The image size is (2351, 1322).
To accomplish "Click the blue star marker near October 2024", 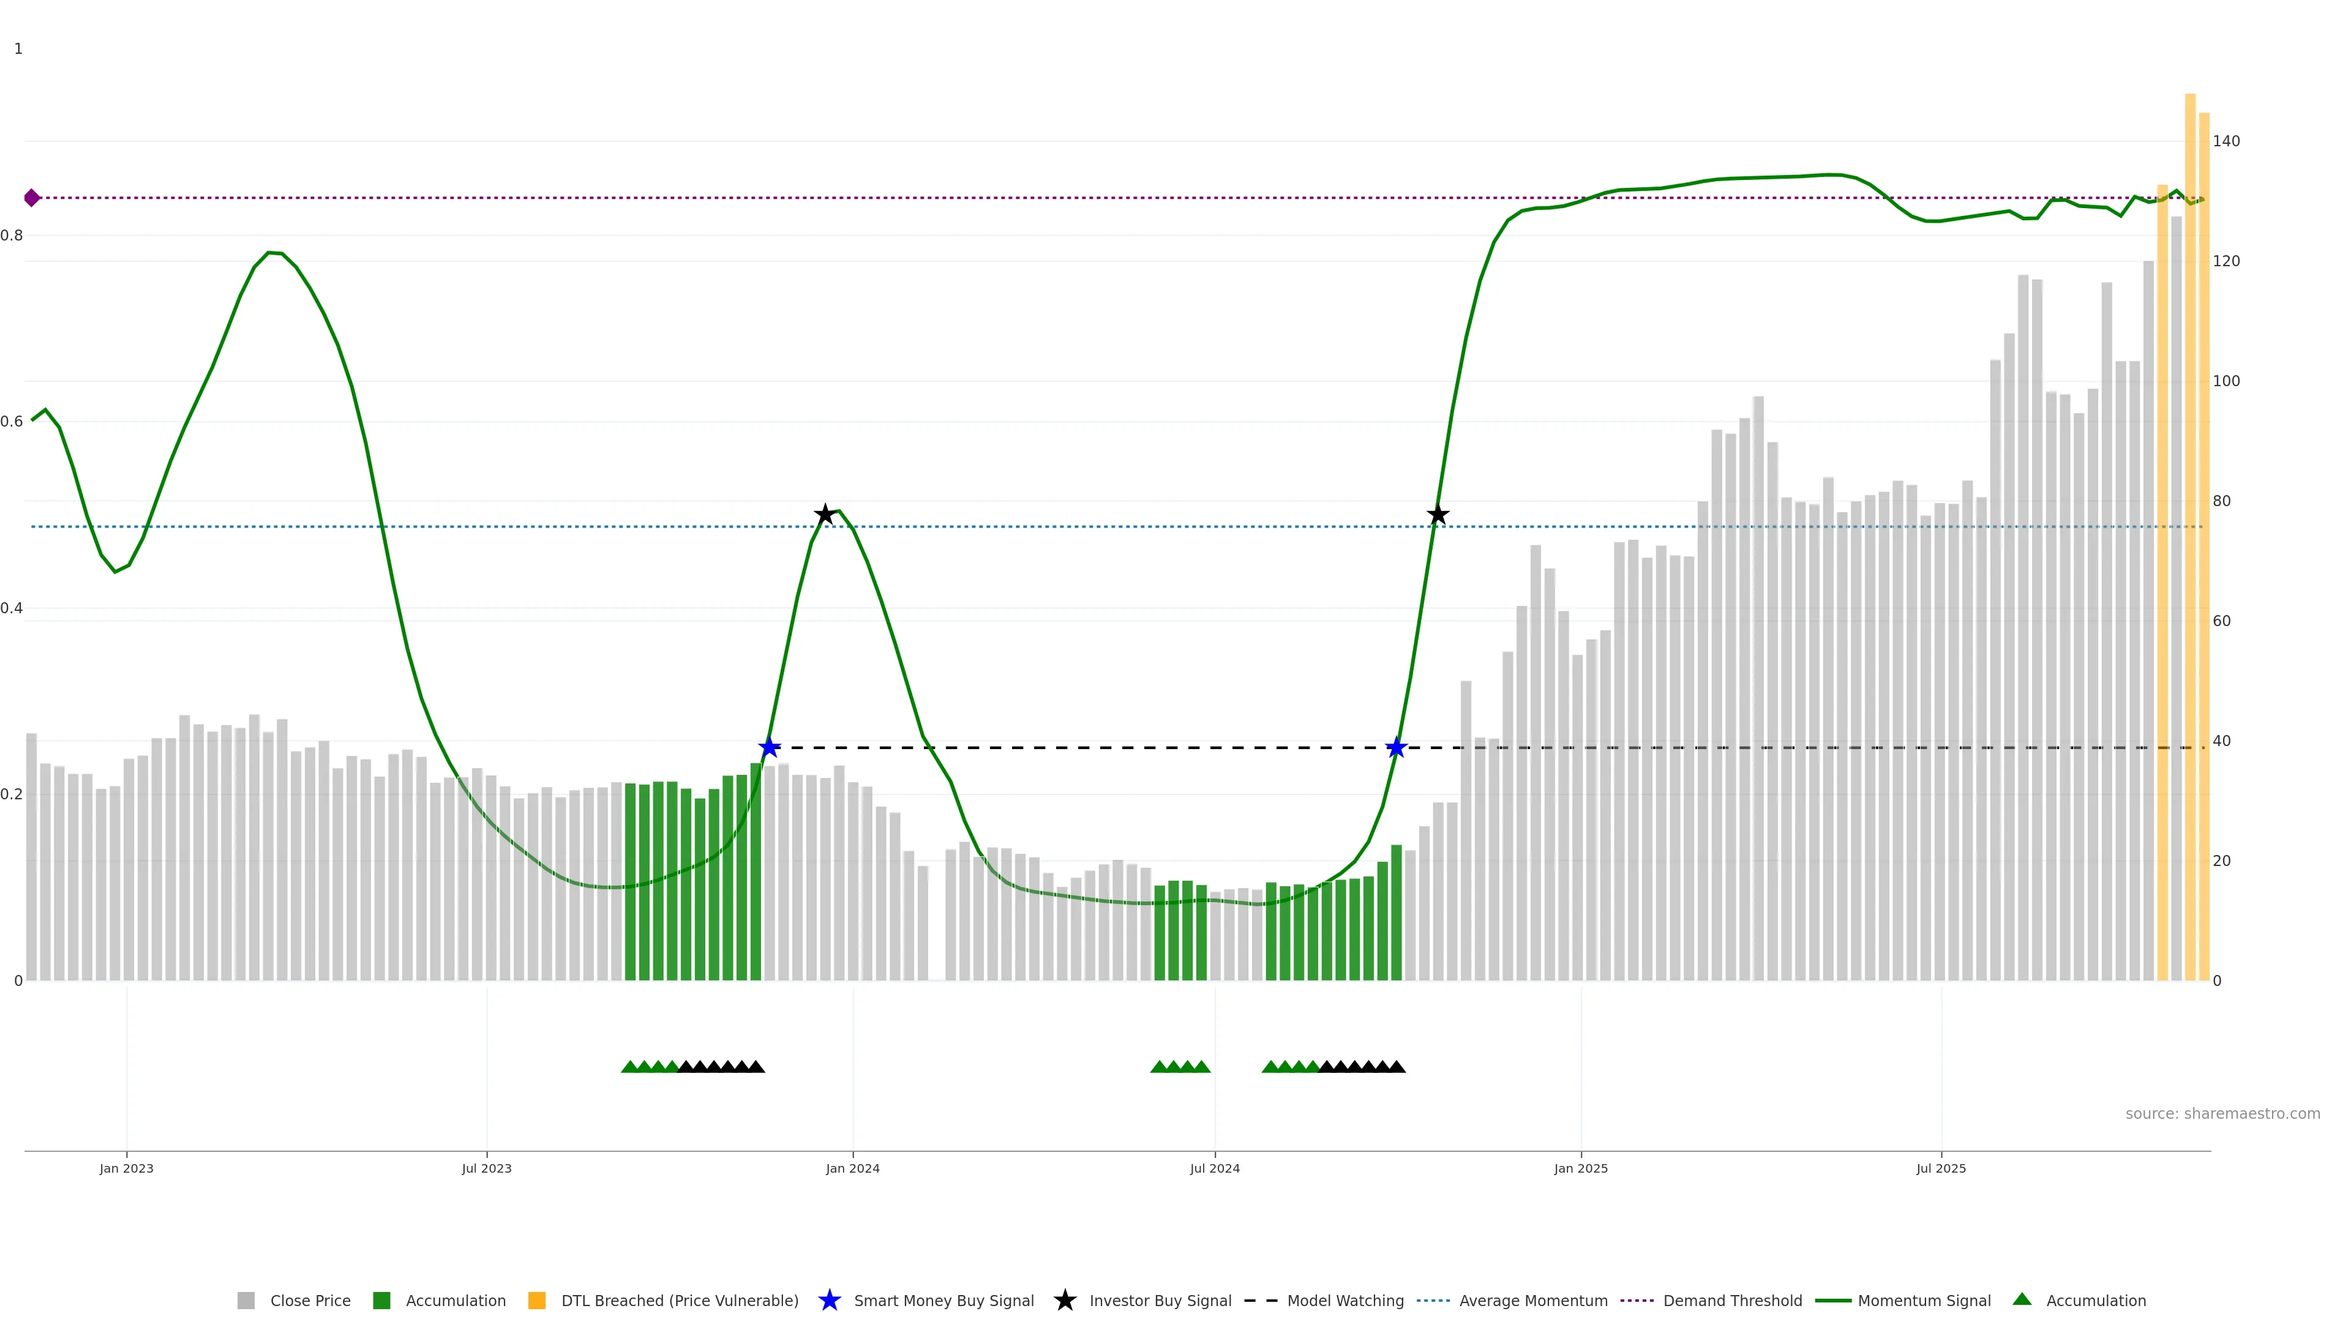I will (x=1397, y=748).
